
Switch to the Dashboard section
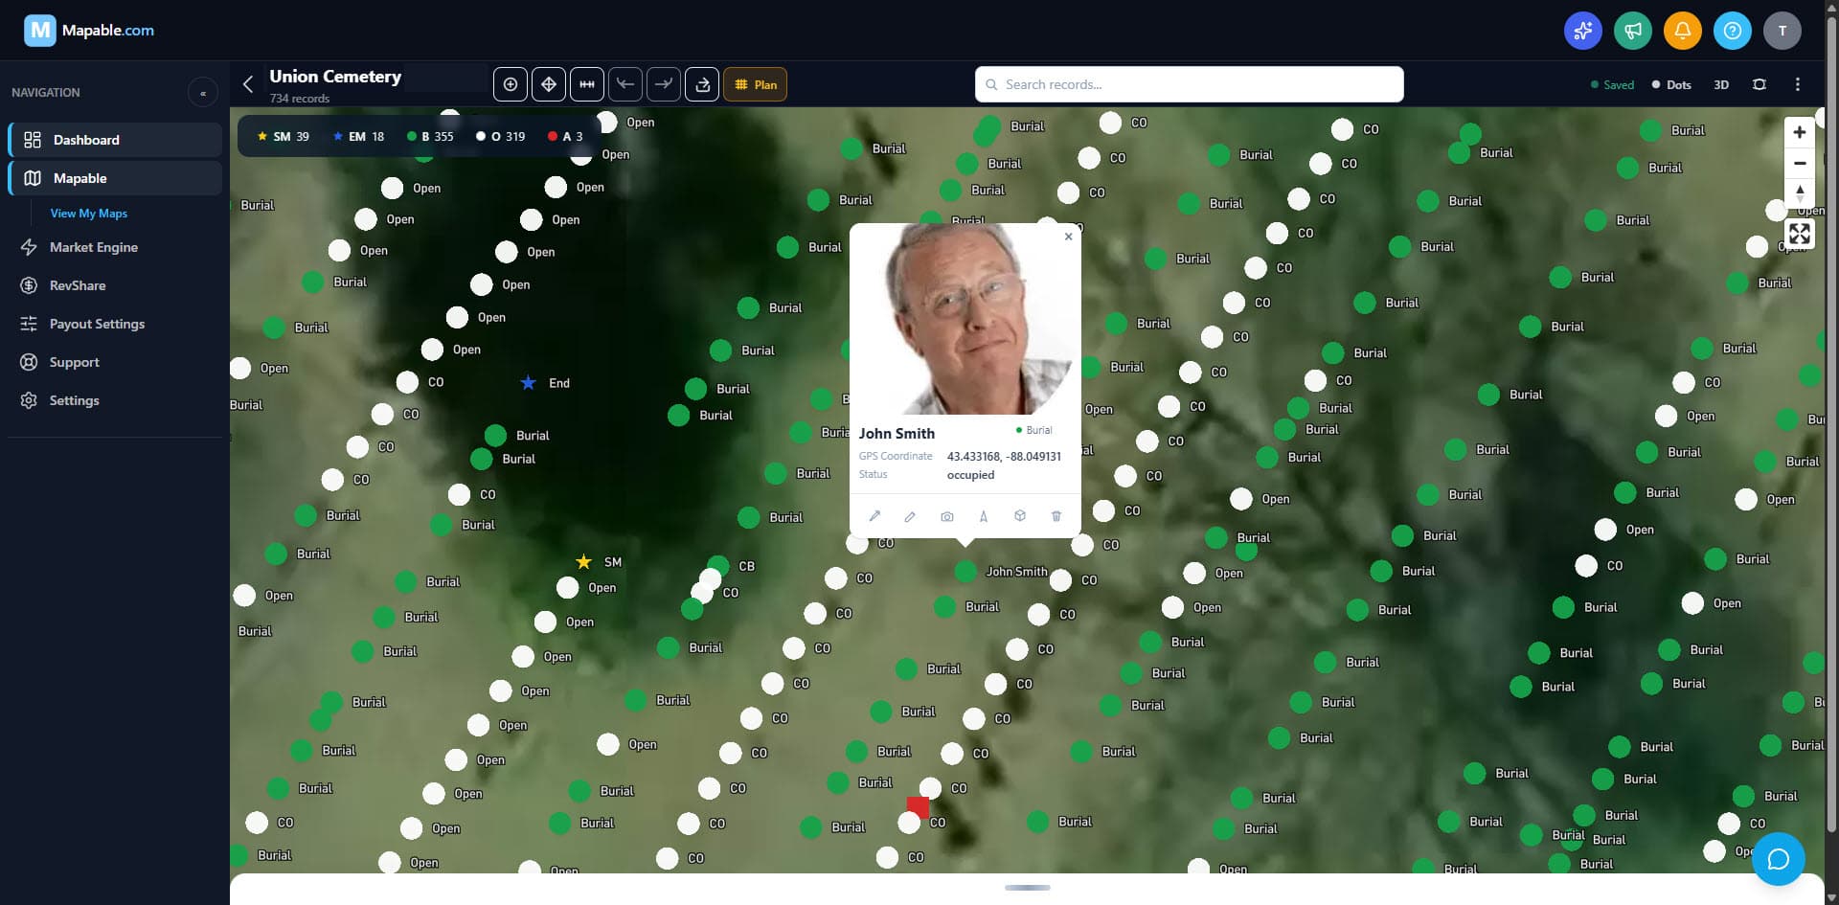pyautogui.click(x=87, y=140)
